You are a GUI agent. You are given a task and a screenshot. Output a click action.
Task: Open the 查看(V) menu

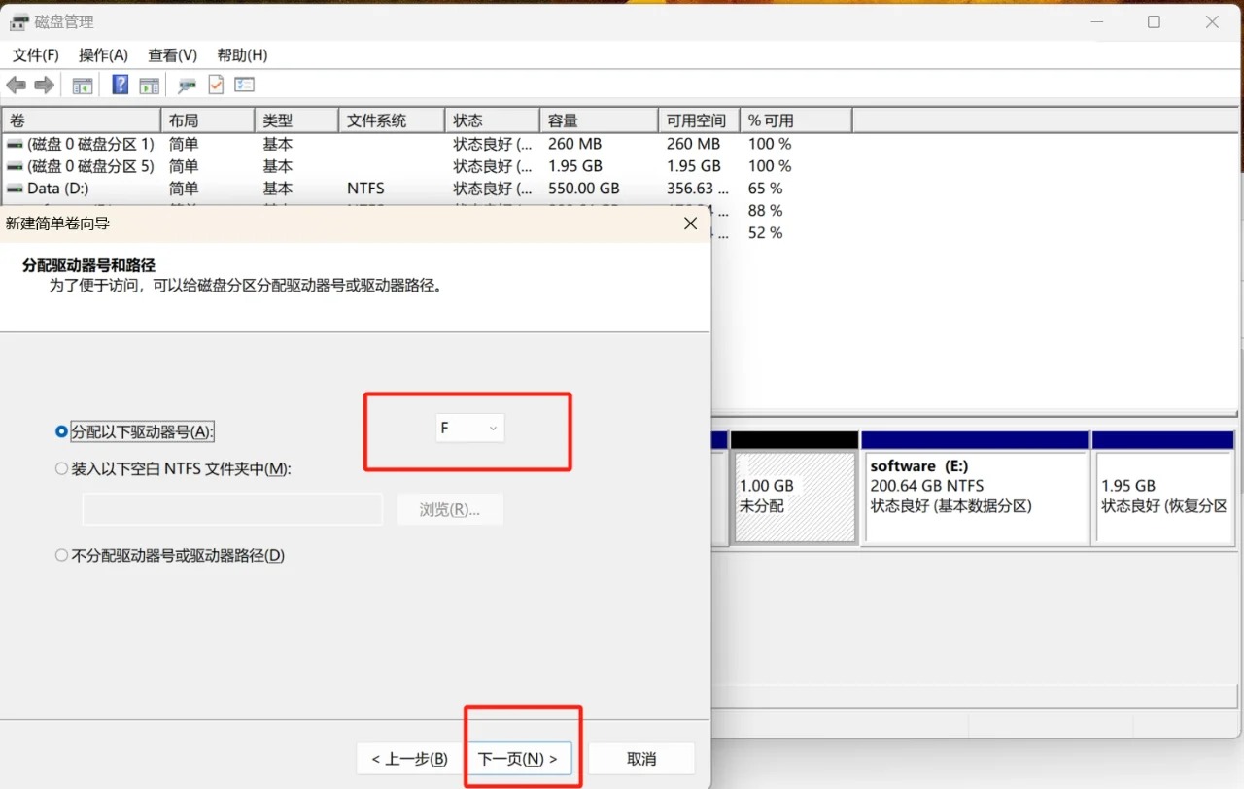click(172, 55)
